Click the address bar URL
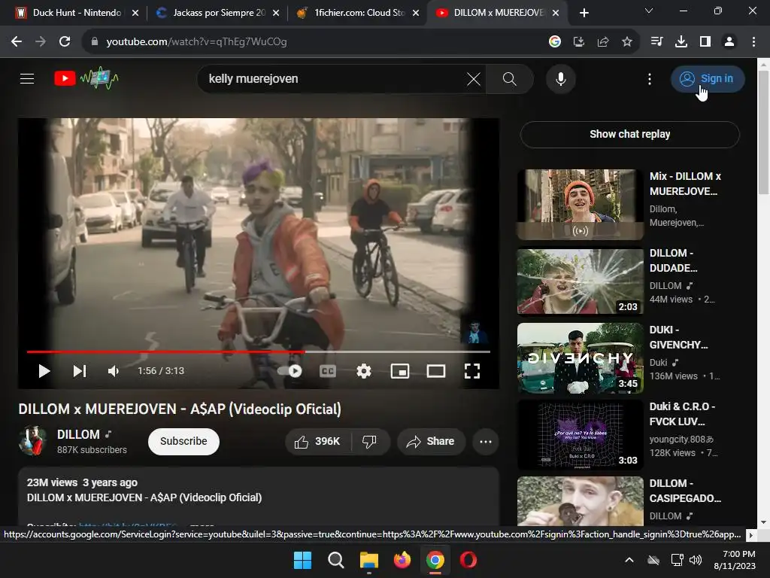 [x=196, y=42]
